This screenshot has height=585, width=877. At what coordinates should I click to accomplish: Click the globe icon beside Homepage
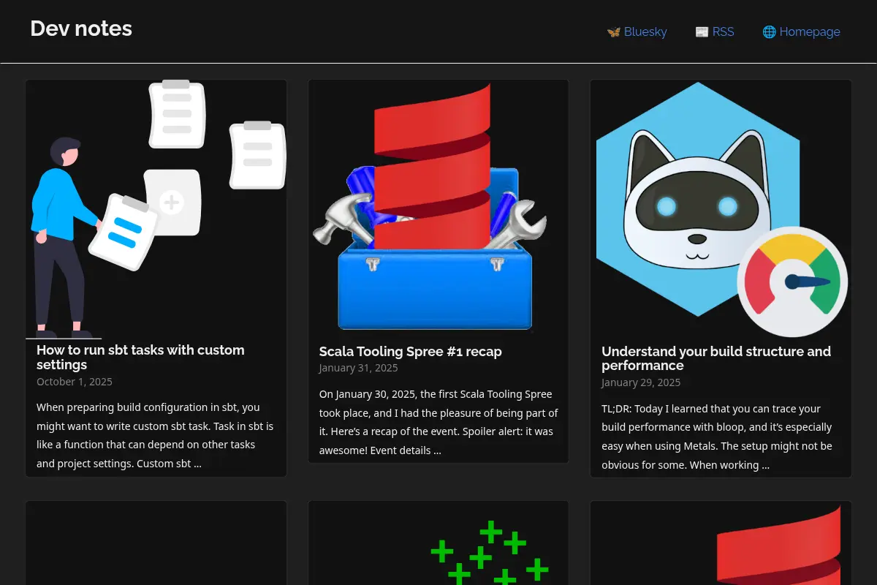(x=769, y=32)
